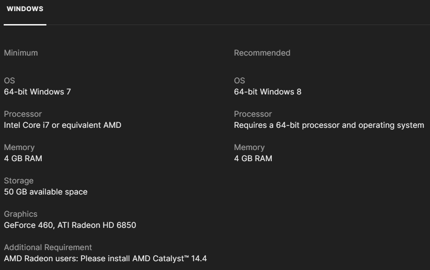Click the Memory label under Recommended
430x270 pixels.
point(249,147)
